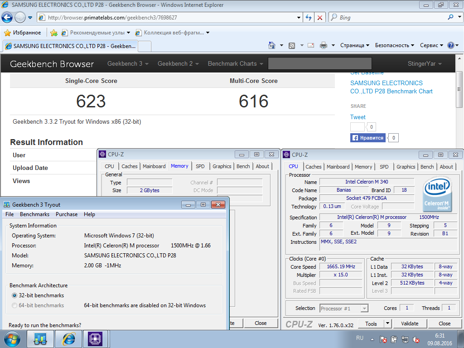This screenshot has height=348, width=464.
Task: Open Страница menu dropdown
Action: pos(355,45)
